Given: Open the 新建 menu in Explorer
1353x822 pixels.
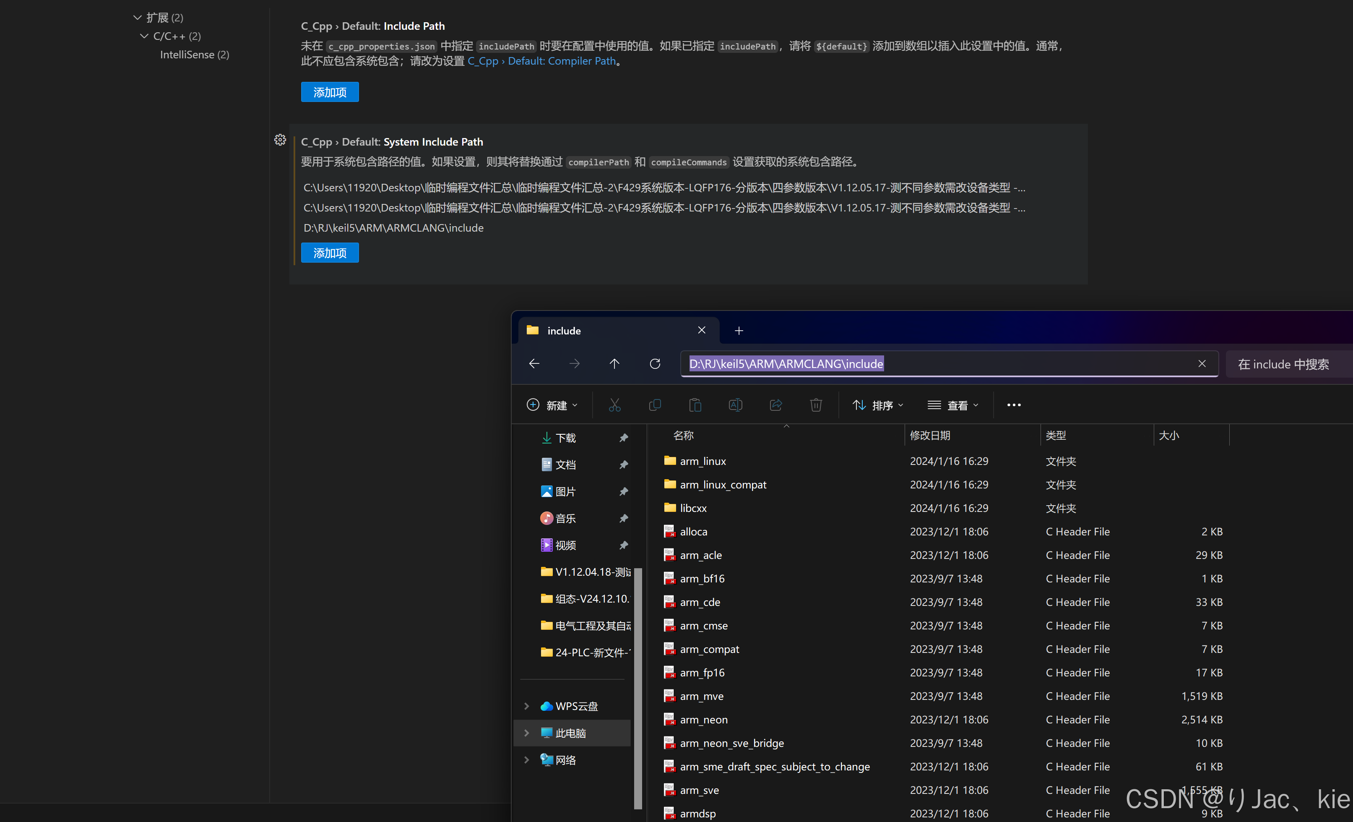Looking at the screenshot, I should pos(554,405).
